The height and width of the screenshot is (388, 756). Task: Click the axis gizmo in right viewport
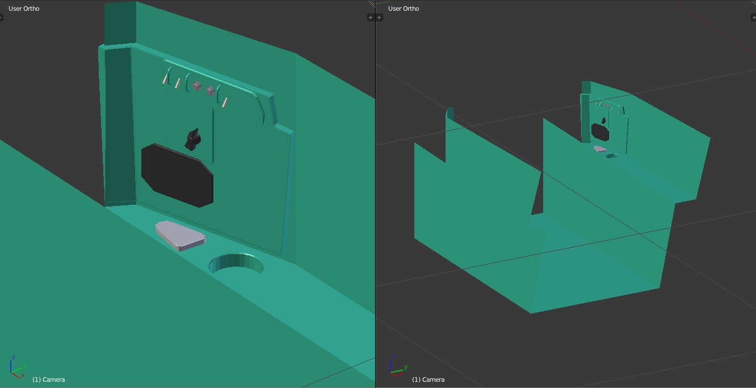coord(398,366)
